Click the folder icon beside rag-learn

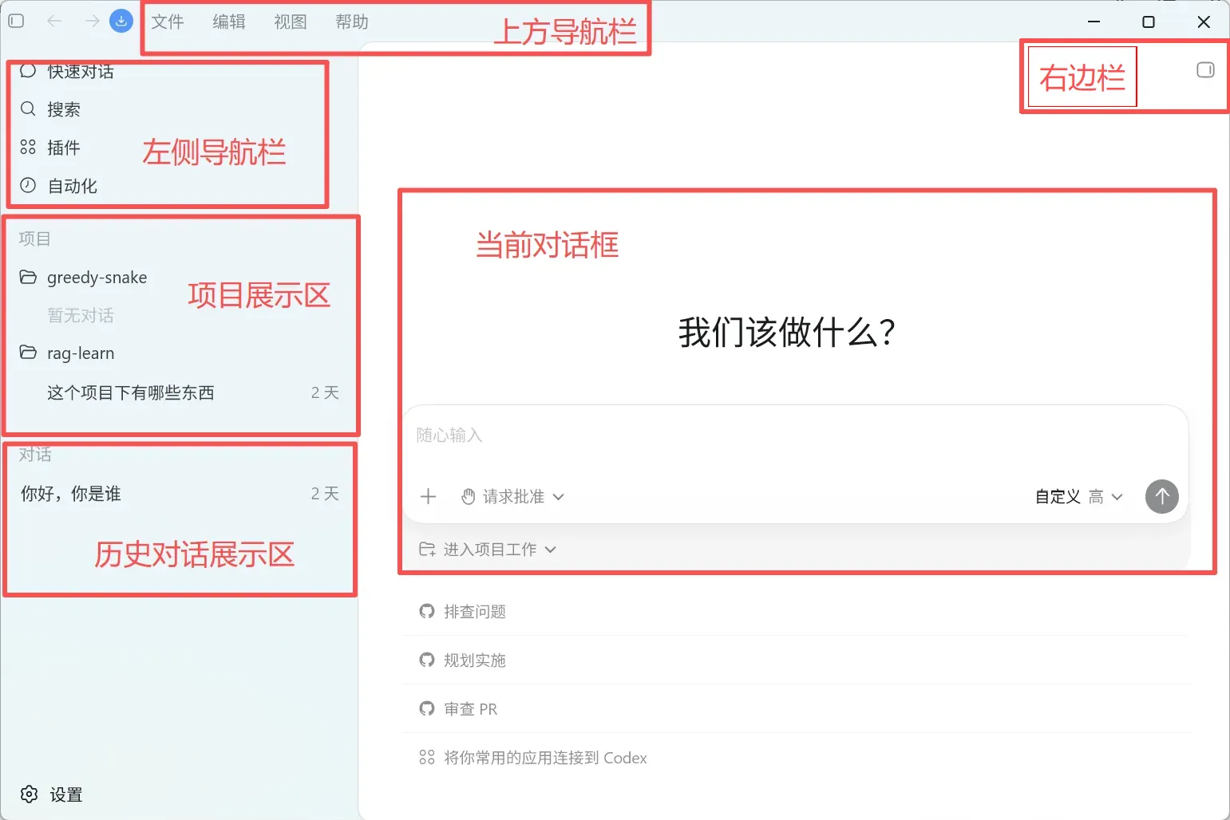pos(28,353)
